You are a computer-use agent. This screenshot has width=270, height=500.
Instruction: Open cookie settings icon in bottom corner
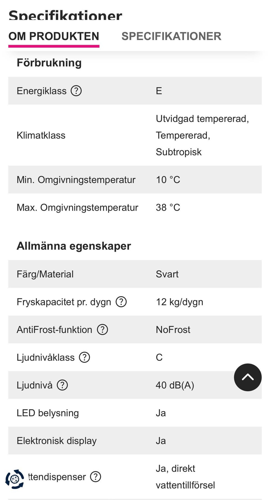pos(15,479)
